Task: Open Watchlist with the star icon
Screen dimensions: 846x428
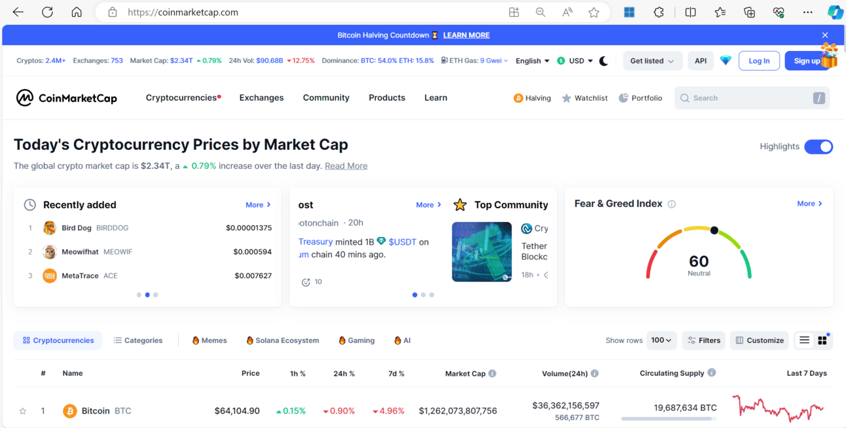Action: (585, 98)
